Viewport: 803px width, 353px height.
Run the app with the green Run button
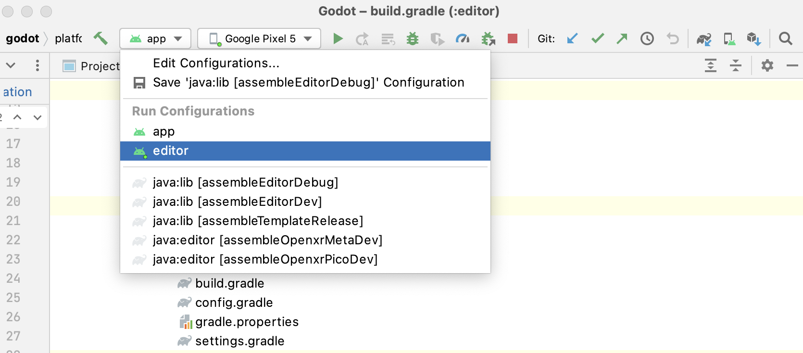[x=338, y=38]
